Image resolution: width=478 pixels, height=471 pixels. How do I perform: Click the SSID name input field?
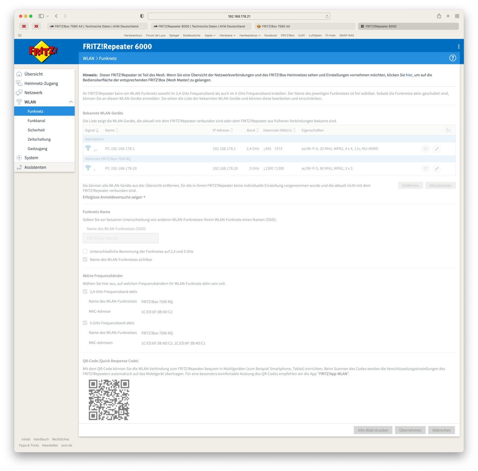[x=121, y=238]
